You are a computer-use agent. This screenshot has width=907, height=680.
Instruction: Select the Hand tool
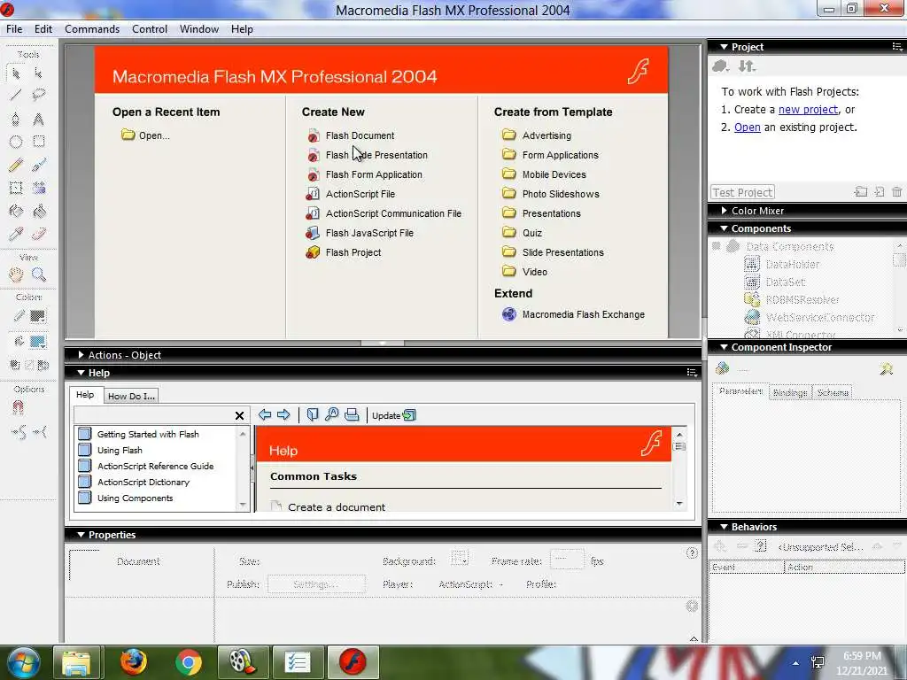[16, 274]
